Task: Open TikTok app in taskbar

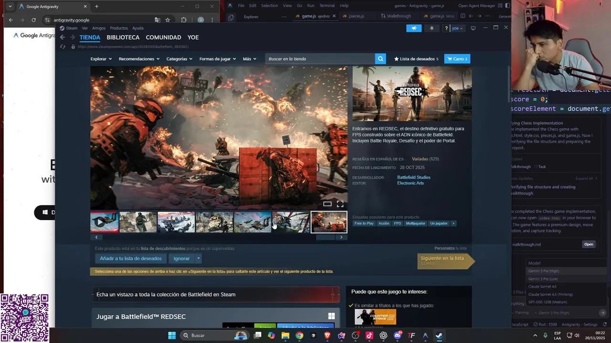Action: (369, 335)
